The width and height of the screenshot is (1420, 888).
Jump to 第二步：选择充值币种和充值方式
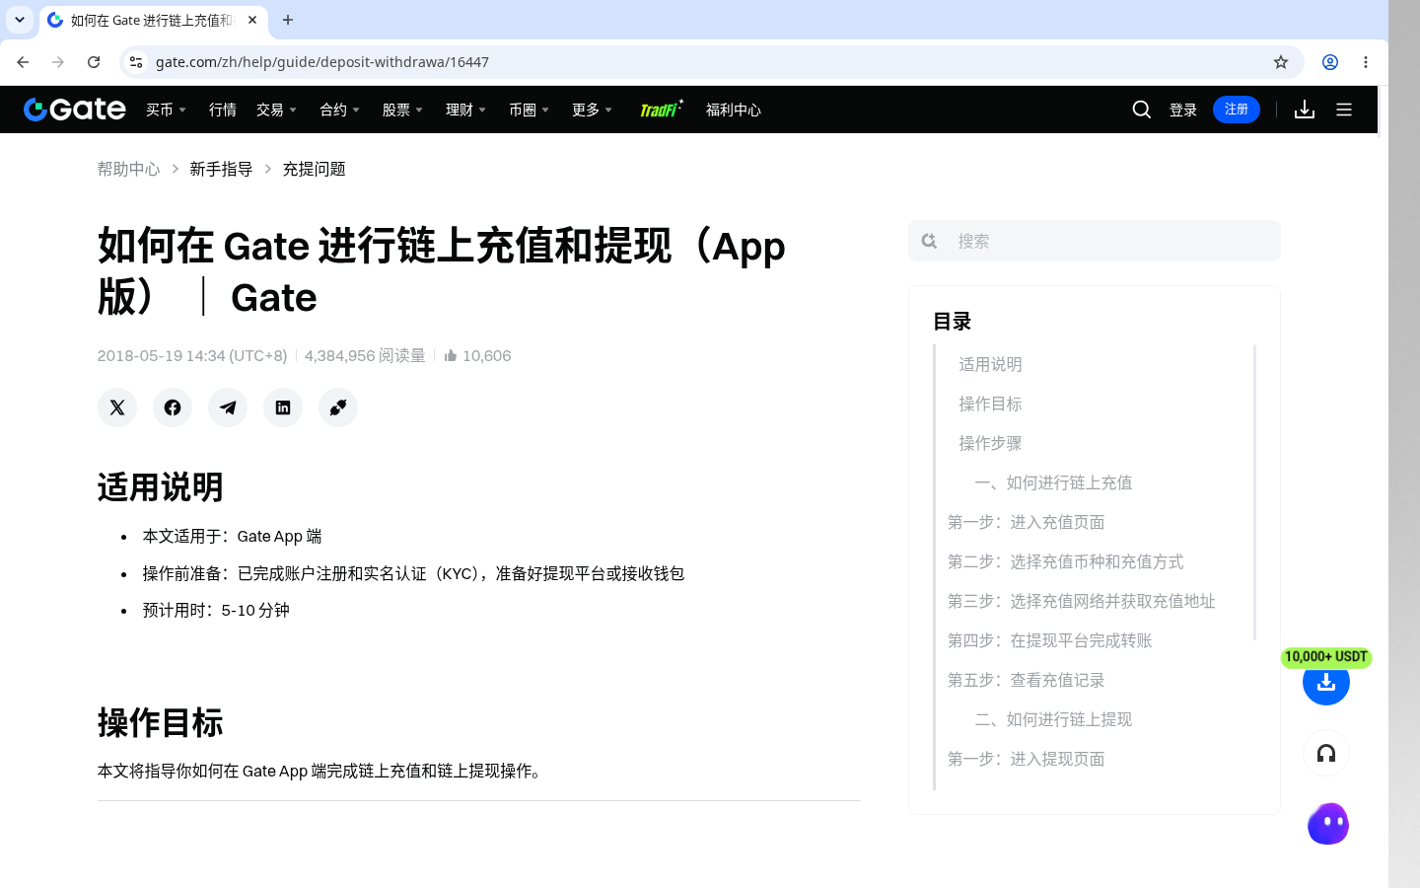1065,561
